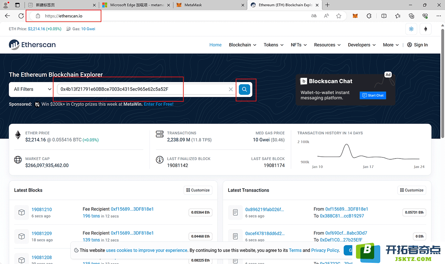
Task: Open block 19081210 link
Action: (42, 209)
